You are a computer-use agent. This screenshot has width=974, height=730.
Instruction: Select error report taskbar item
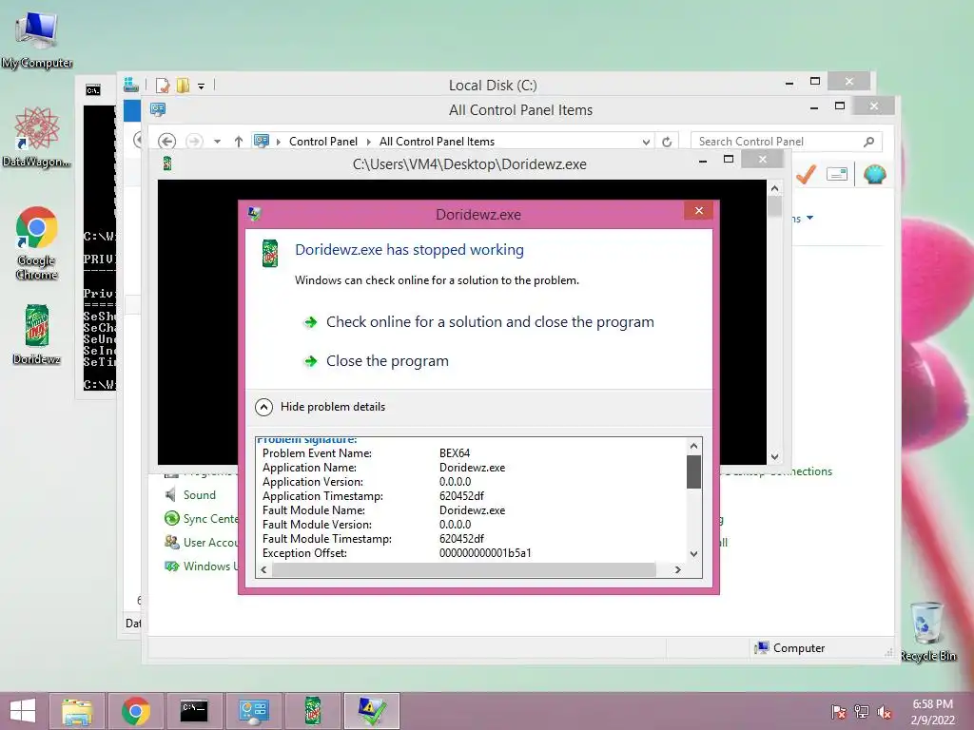tap(372, 711)
